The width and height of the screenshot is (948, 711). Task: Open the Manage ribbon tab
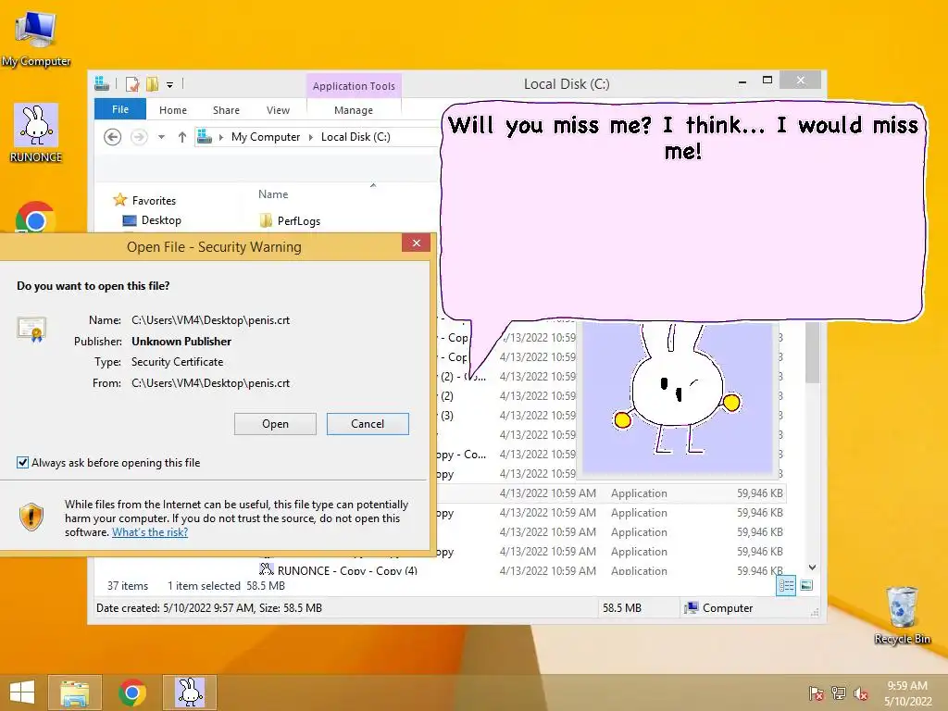click(354, 110)
